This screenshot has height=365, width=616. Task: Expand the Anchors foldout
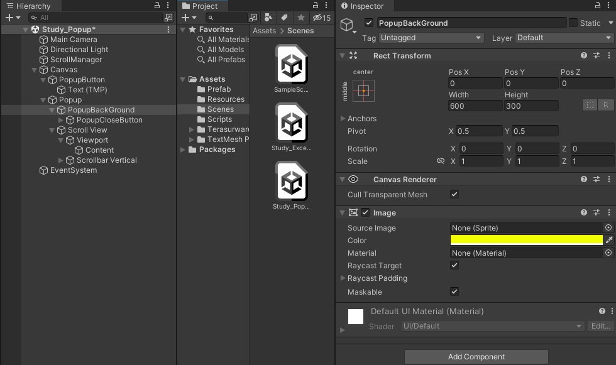pos(343,119)
